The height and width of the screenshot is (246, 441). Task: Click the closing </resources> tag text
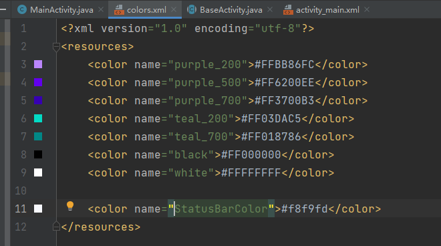click(101, 227)
